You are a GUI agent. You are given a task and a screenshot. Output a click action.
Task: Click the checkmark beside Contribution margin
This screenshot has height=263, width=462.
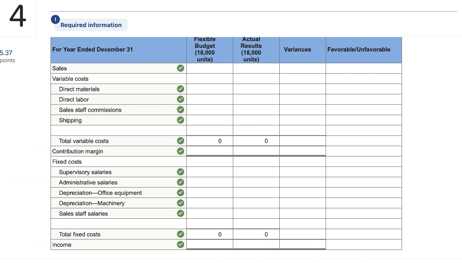pyautogui.click(x=180, y=151)
